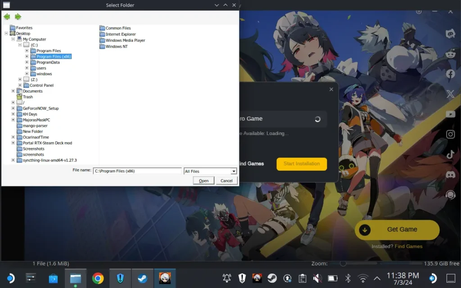Adjust the Zoom slider in file manager
This screenshot has width=461, height=288.
click(343, 264)
